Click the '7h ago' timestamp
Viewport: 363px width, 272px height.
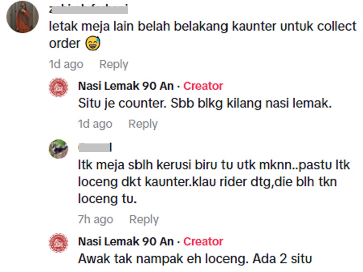click(x=95, y=219)
